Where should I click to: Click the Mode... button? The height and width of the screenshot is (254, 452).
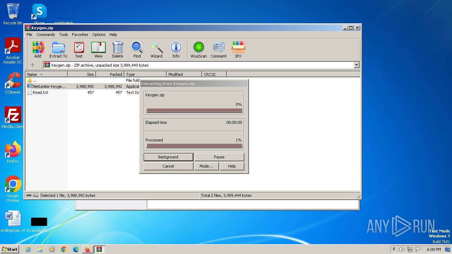tap(206, 166)
